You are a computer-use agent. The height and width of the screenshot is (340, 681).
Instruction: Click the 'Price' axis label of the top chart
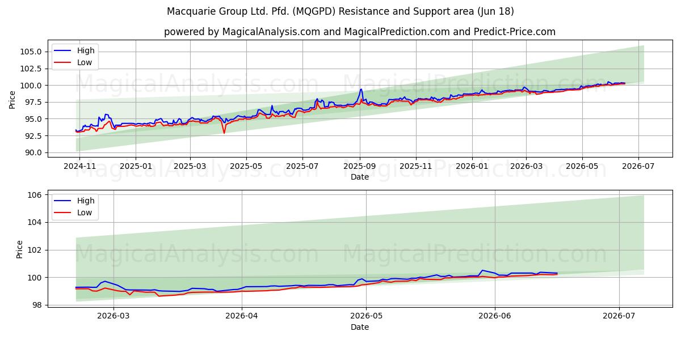coord(12,99)
